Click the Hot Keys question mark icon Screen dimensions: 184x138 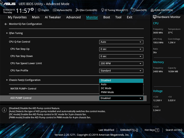click(x=157, y=130)
